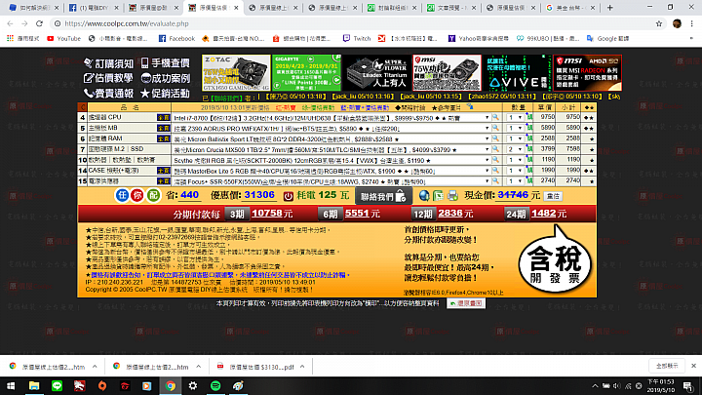Expand the MasterBox Lite 5 case dropdown
Viewport: 702px width, 395px height.
pyautogui.click(x=487, y=171)
